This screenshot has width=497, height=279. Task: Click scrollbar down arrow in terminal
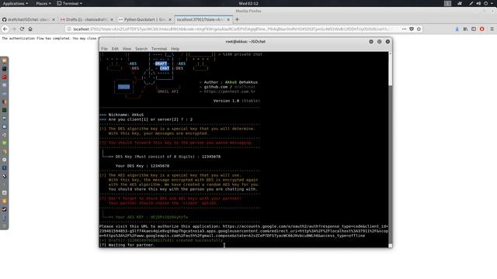[390, 246]
